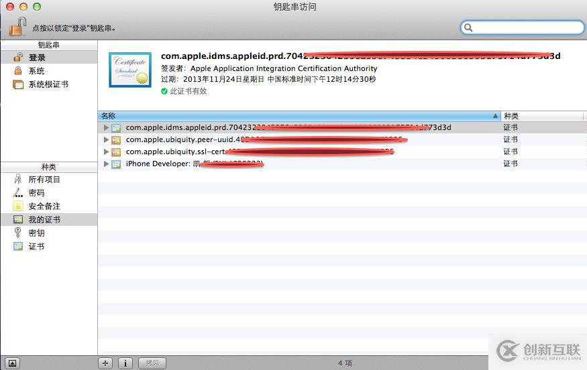
Task: Select the com.apple.idms.appleid.prd certificate name
Action: (288, 127)
